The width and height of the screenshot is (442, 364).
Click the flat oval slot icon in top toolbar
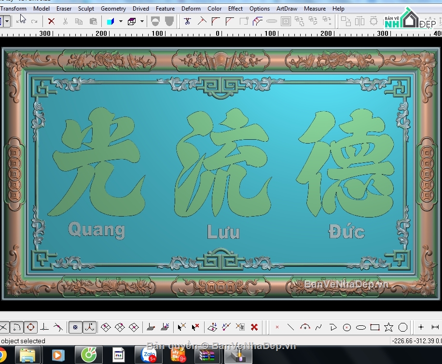tap(272, 21)
